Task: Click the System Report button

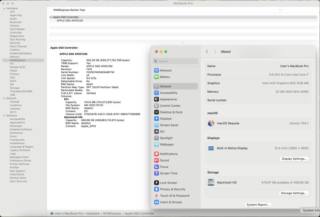Action: point(258,205)
